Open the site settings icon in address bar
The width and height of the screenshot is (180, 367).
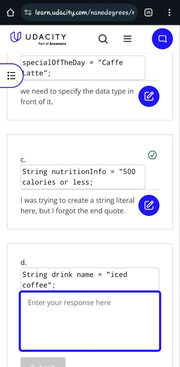click(28, 12)
